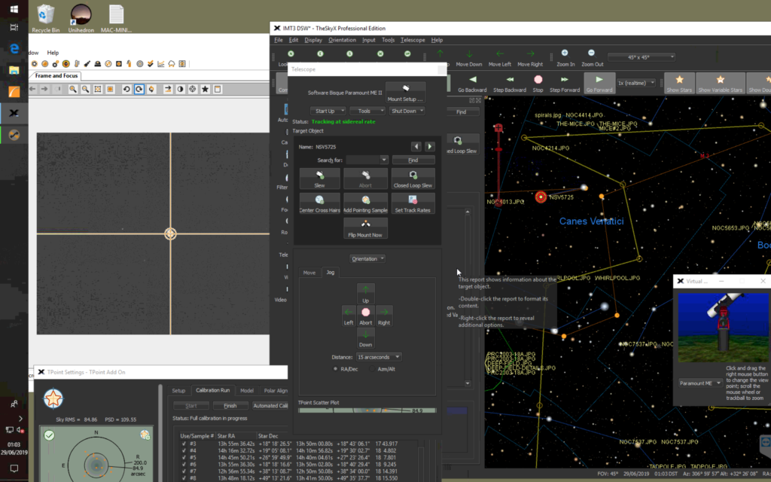The width and height of the screenshot is (771, 482).
Task: Open Start Up dropdown in Telescope panel
Action: pos(328,111)
